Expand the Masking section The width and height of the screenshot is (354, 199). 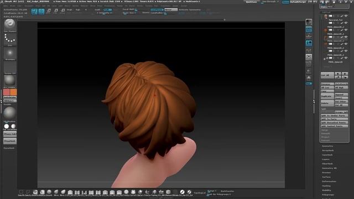tap(326, 186)
